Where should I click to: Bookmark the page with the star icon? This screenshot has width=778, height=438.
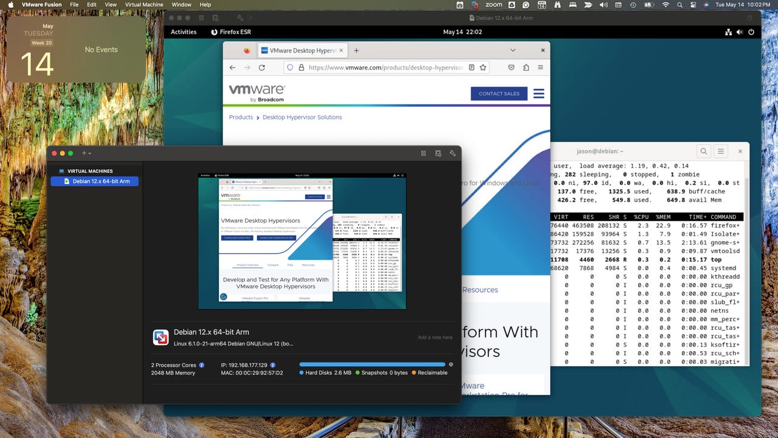[483, 68]
